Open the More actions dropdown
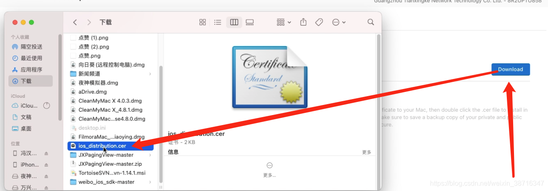Image resolution: width=548 pixels, height=191 pixels. coord(339,22)
